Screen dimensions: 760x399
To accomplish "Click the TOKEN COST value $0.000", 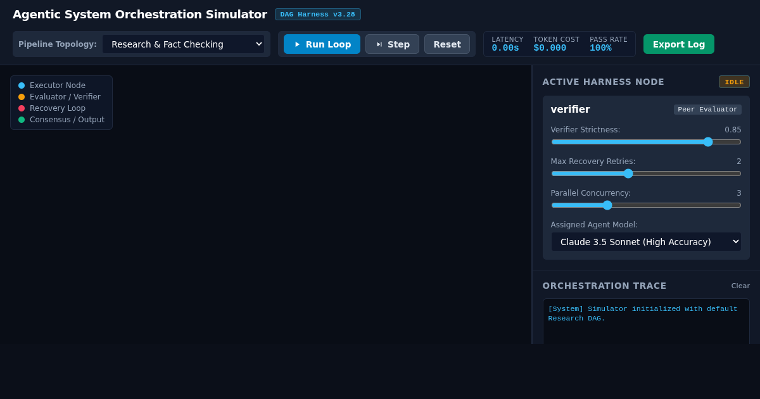I will tap(550, 48).
